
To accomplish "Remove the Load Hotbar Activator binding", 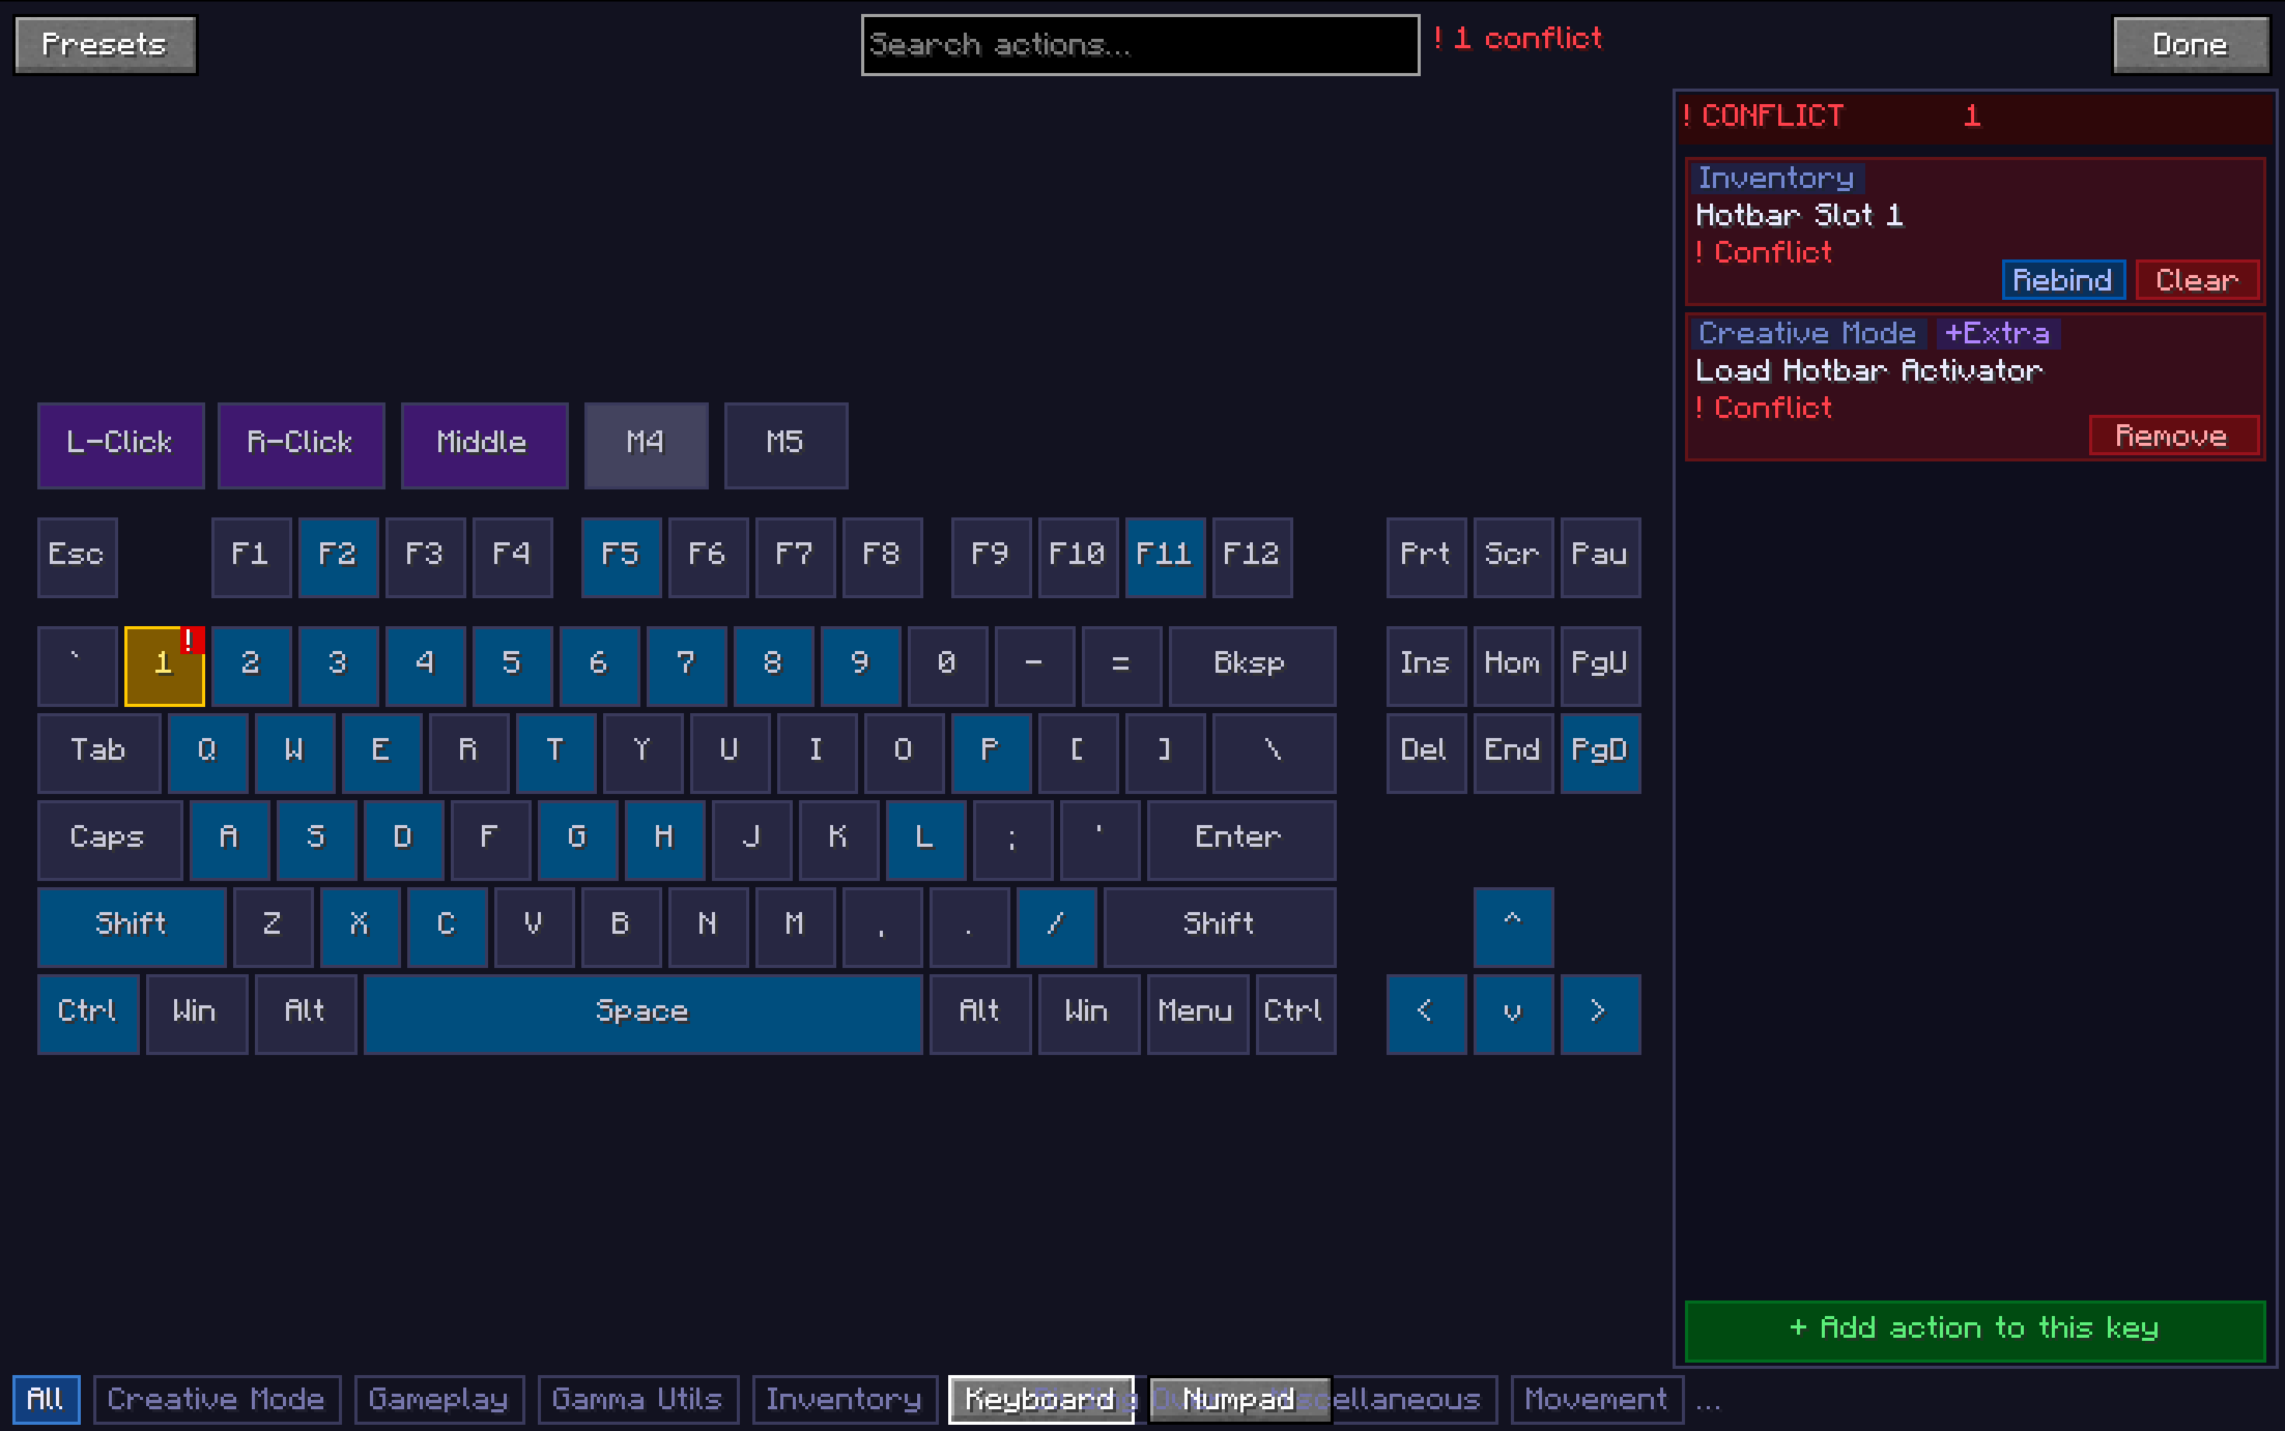I will (2173, 435).
